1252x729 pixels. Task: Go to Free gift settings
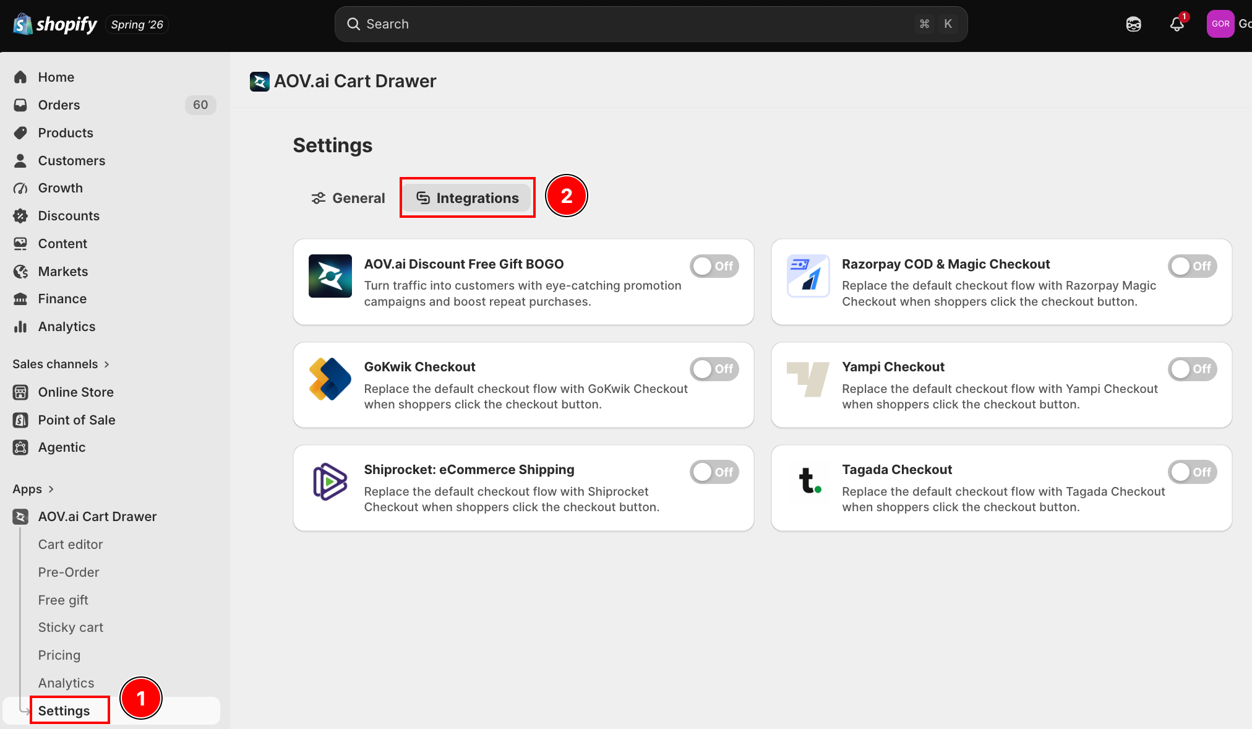coord(63,600)
